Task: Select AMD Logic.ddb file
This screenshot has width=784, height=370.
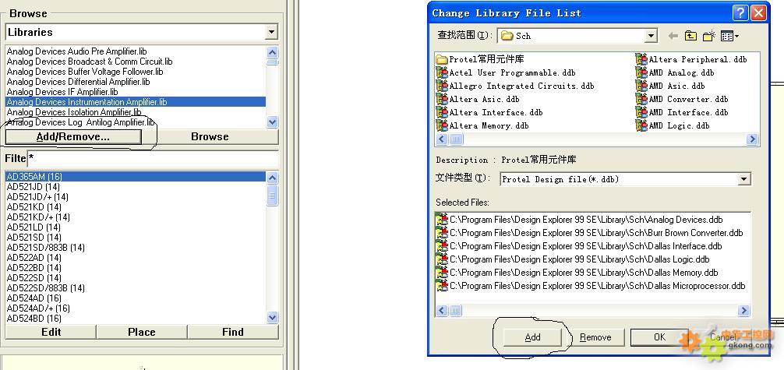Action: [x=673, y=126]
